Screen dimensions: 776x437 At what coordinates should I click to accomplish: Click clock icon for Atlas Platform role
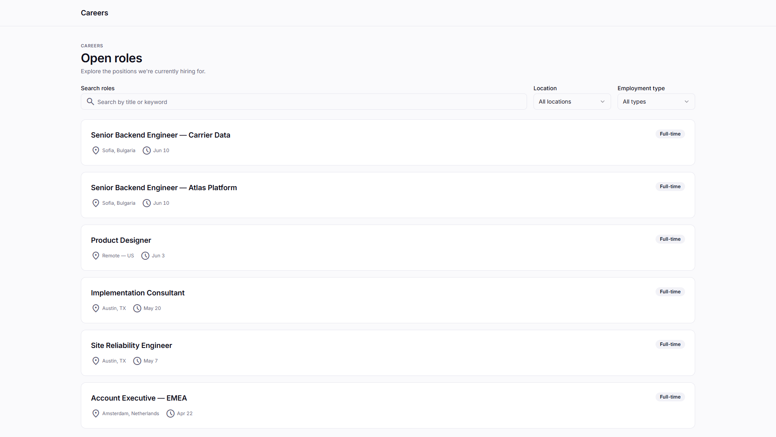click(147, 203)
